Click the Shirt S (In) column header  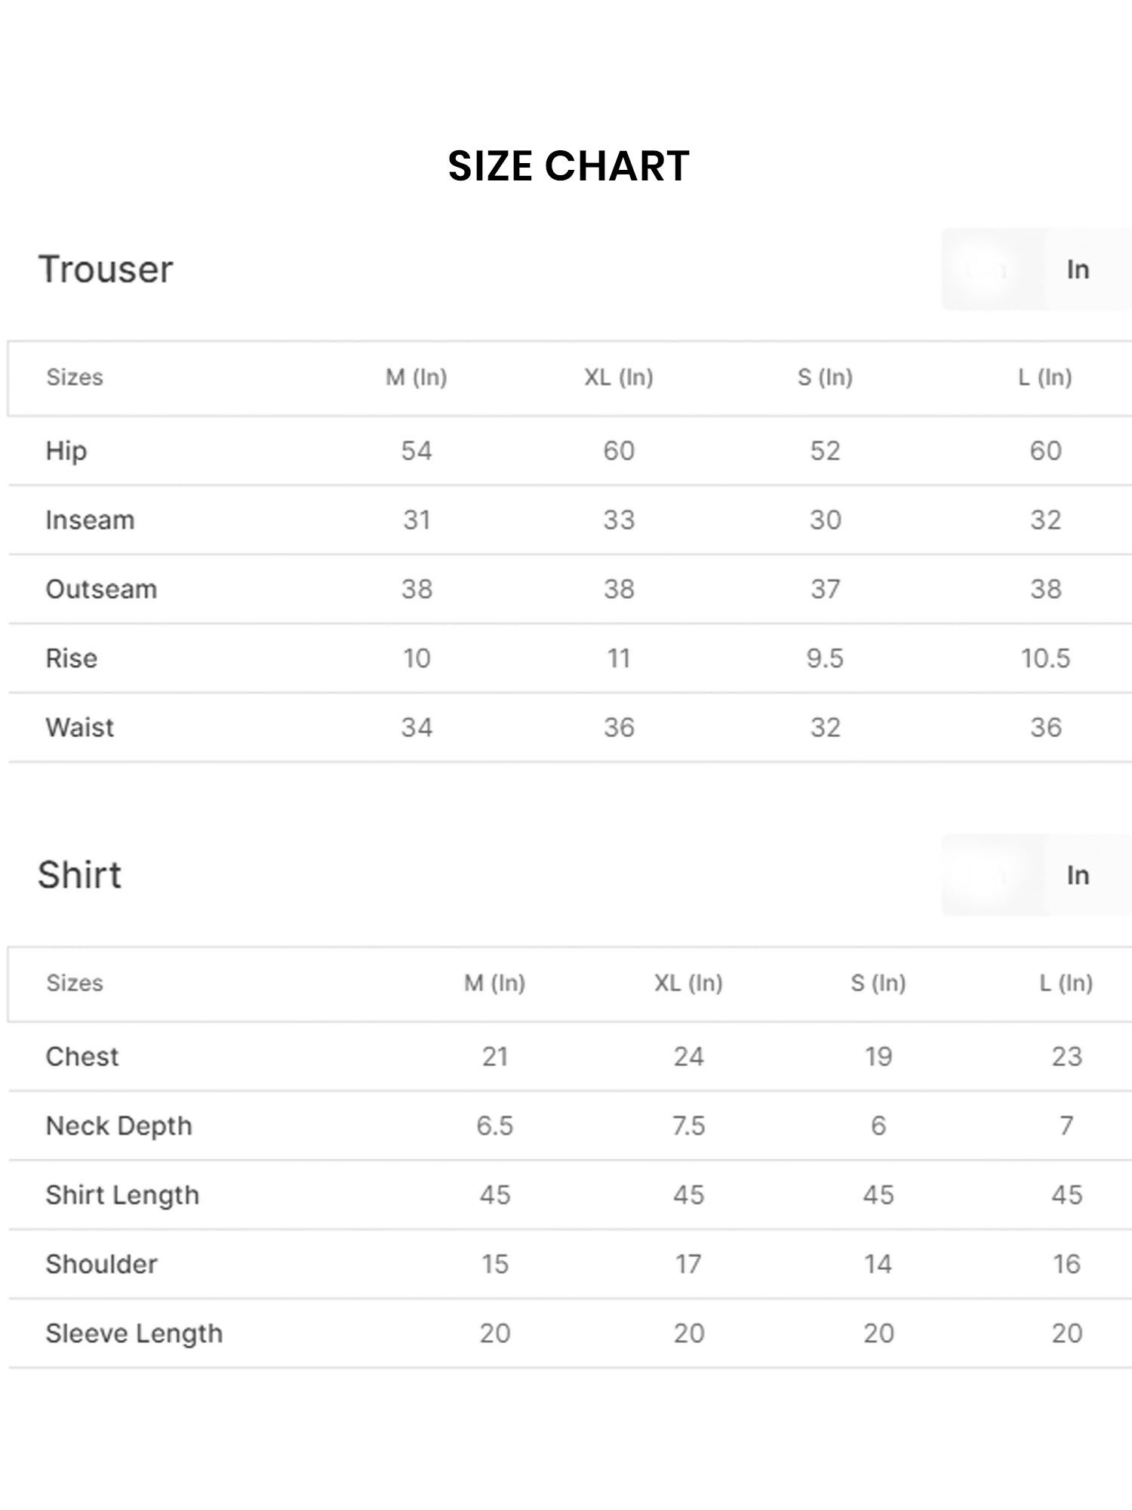tap(878, 983)
